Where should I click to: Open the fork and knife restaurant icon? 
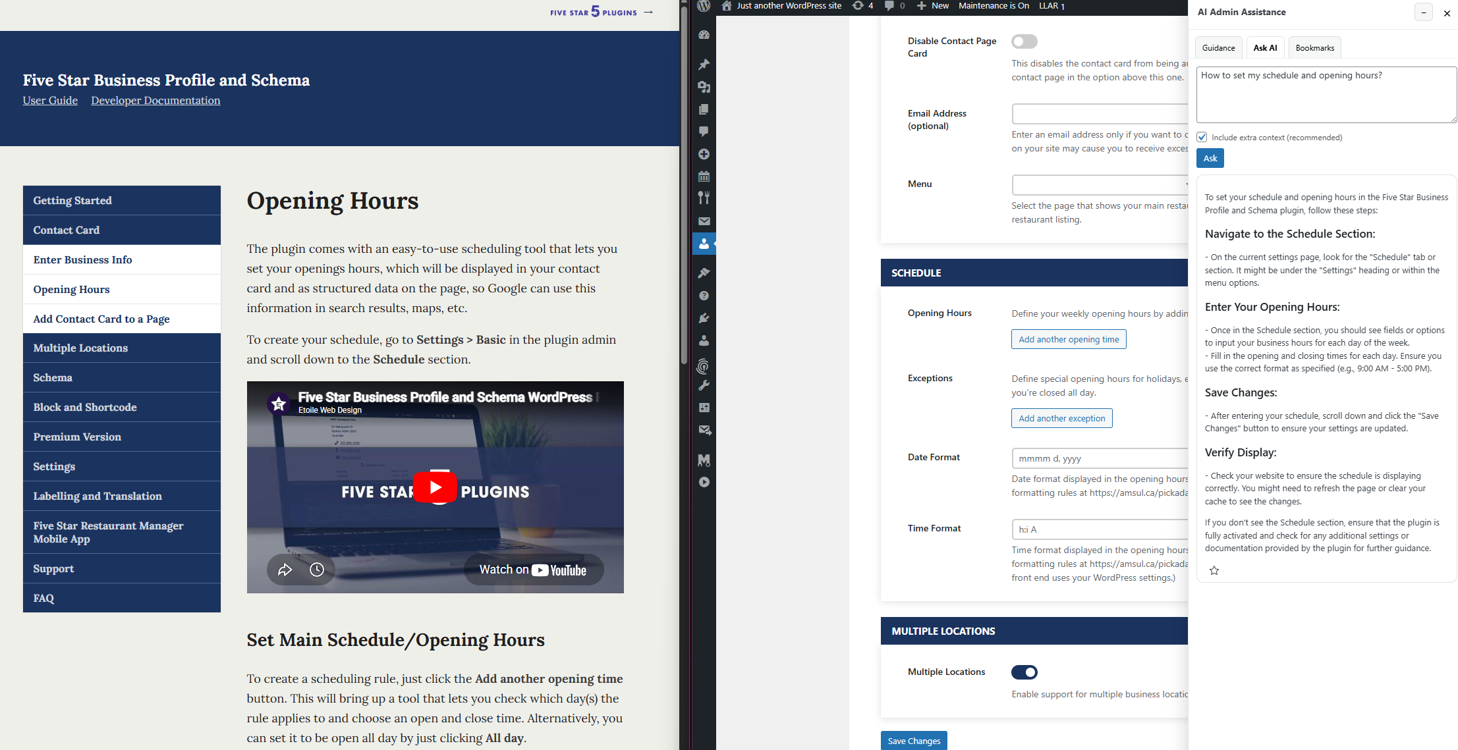coord(704,198)
